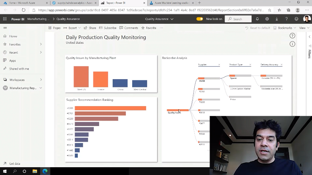312x175 pixels.
Task: Open the settings gear in header
Action: pos(267,19)
